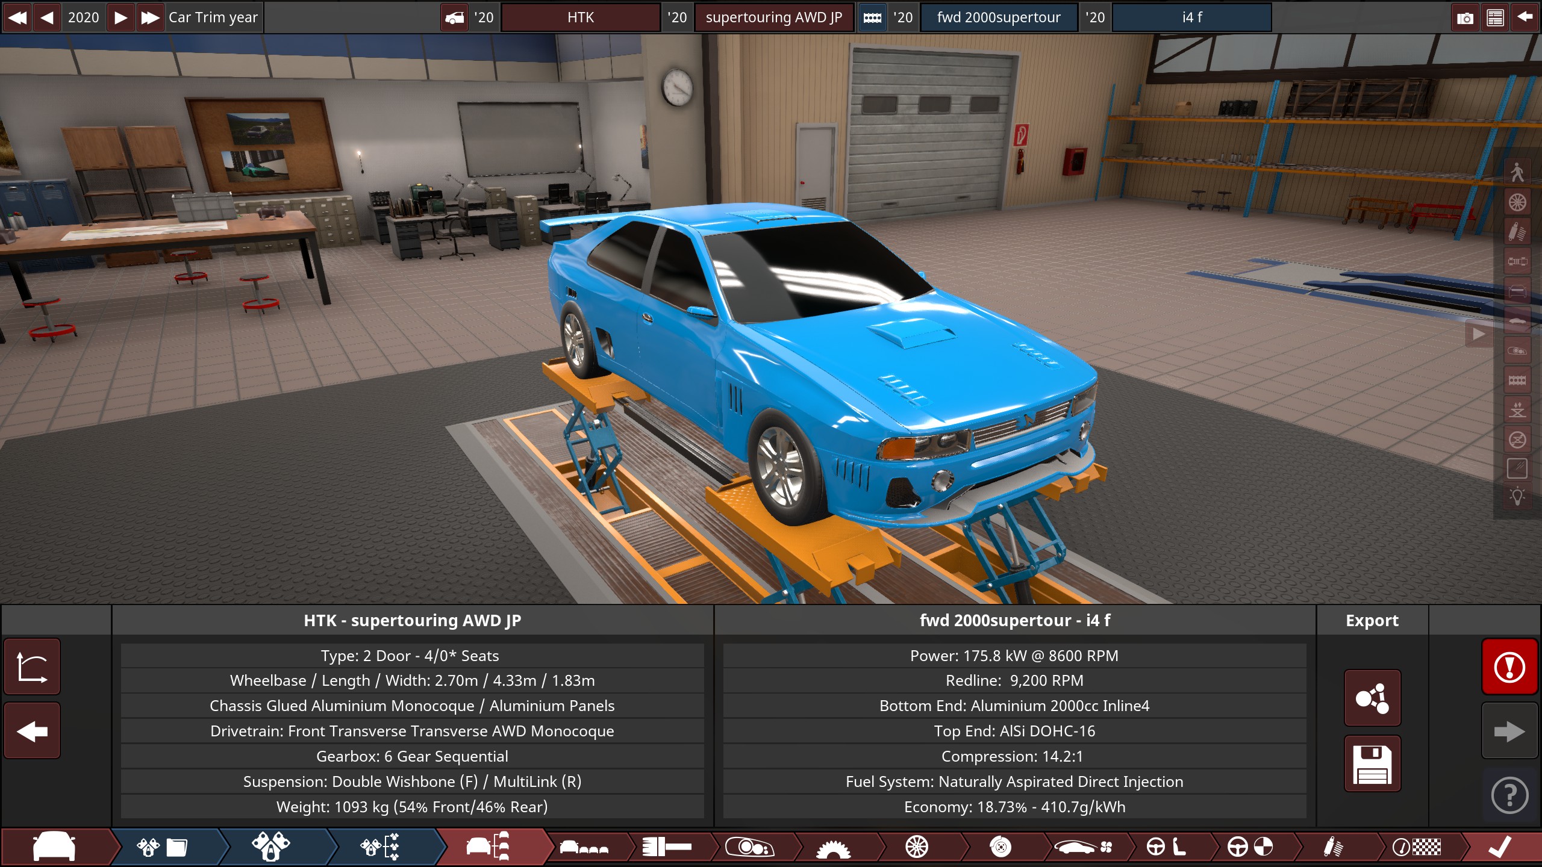The width and height of the screenshot is (1542, 867).
Task: Open the aerodynamics and cooling tab
Action: coord(1083,847)
